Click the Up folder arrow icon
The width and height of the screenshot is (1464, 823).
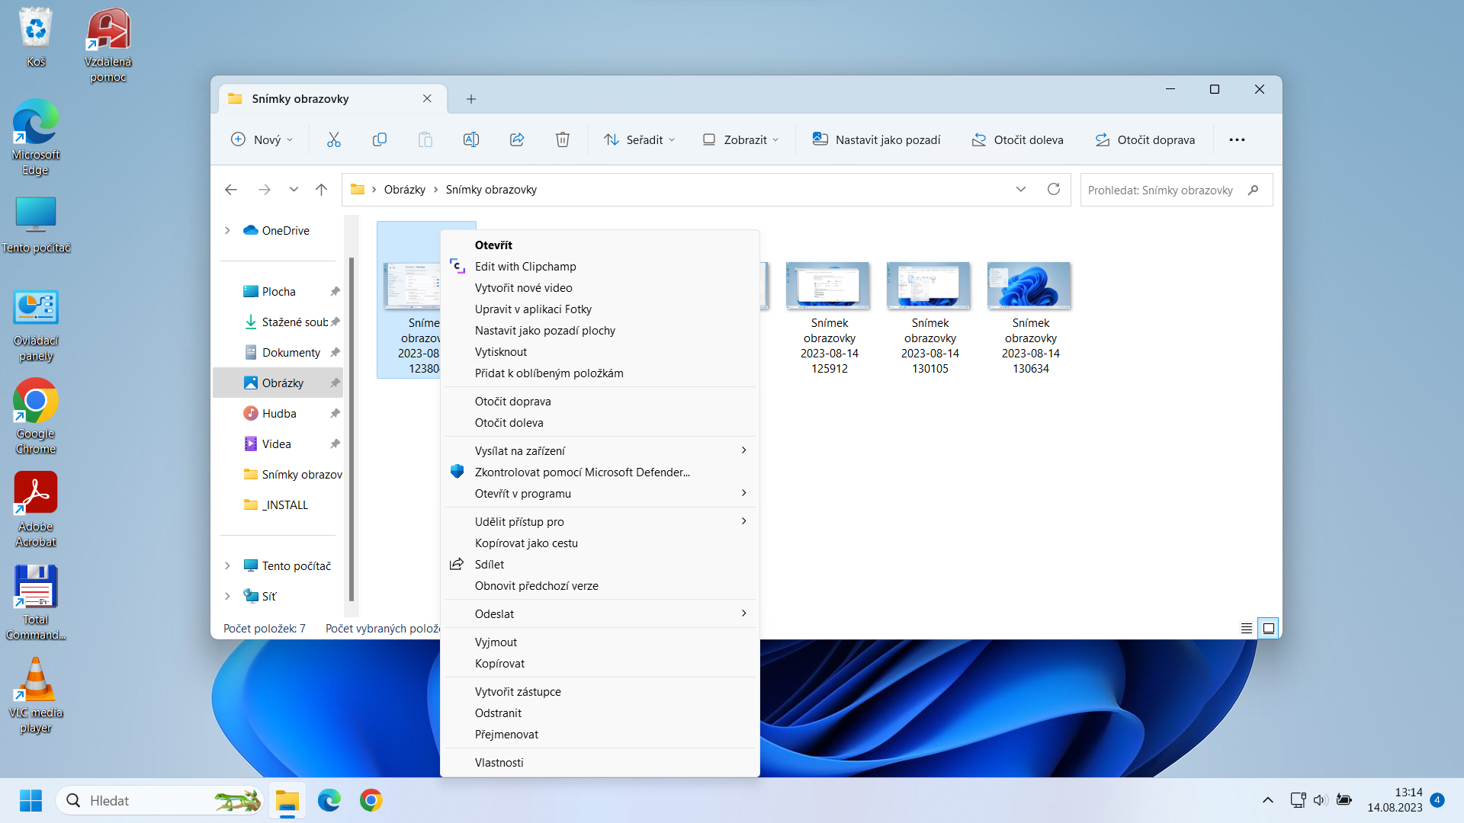(321, 190)
